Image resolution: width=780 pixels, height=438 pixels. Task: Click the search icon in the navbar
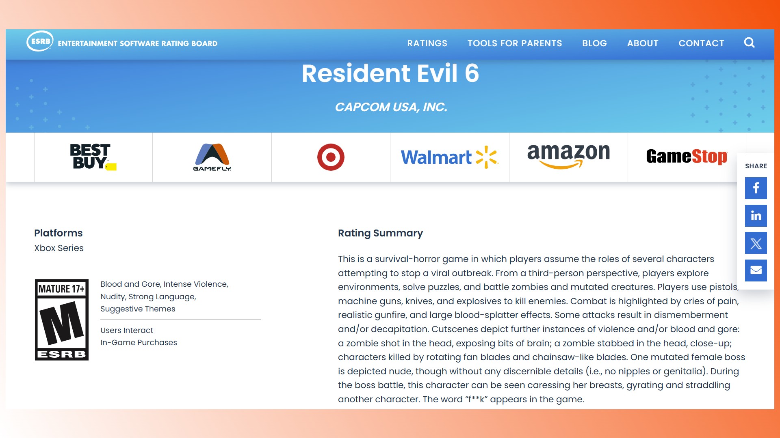750,43
